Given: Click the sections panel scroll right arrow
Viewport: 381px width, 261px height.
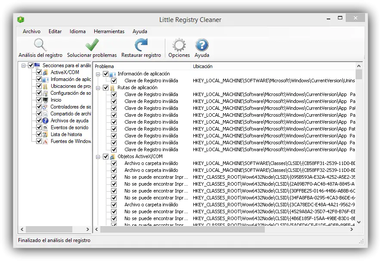Looking at the screenshot, I should [x=88, y=229].
